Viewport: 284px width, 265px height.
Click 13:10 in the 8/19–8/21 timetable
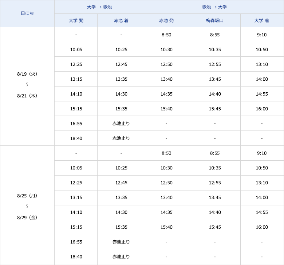tap(262, 64)
